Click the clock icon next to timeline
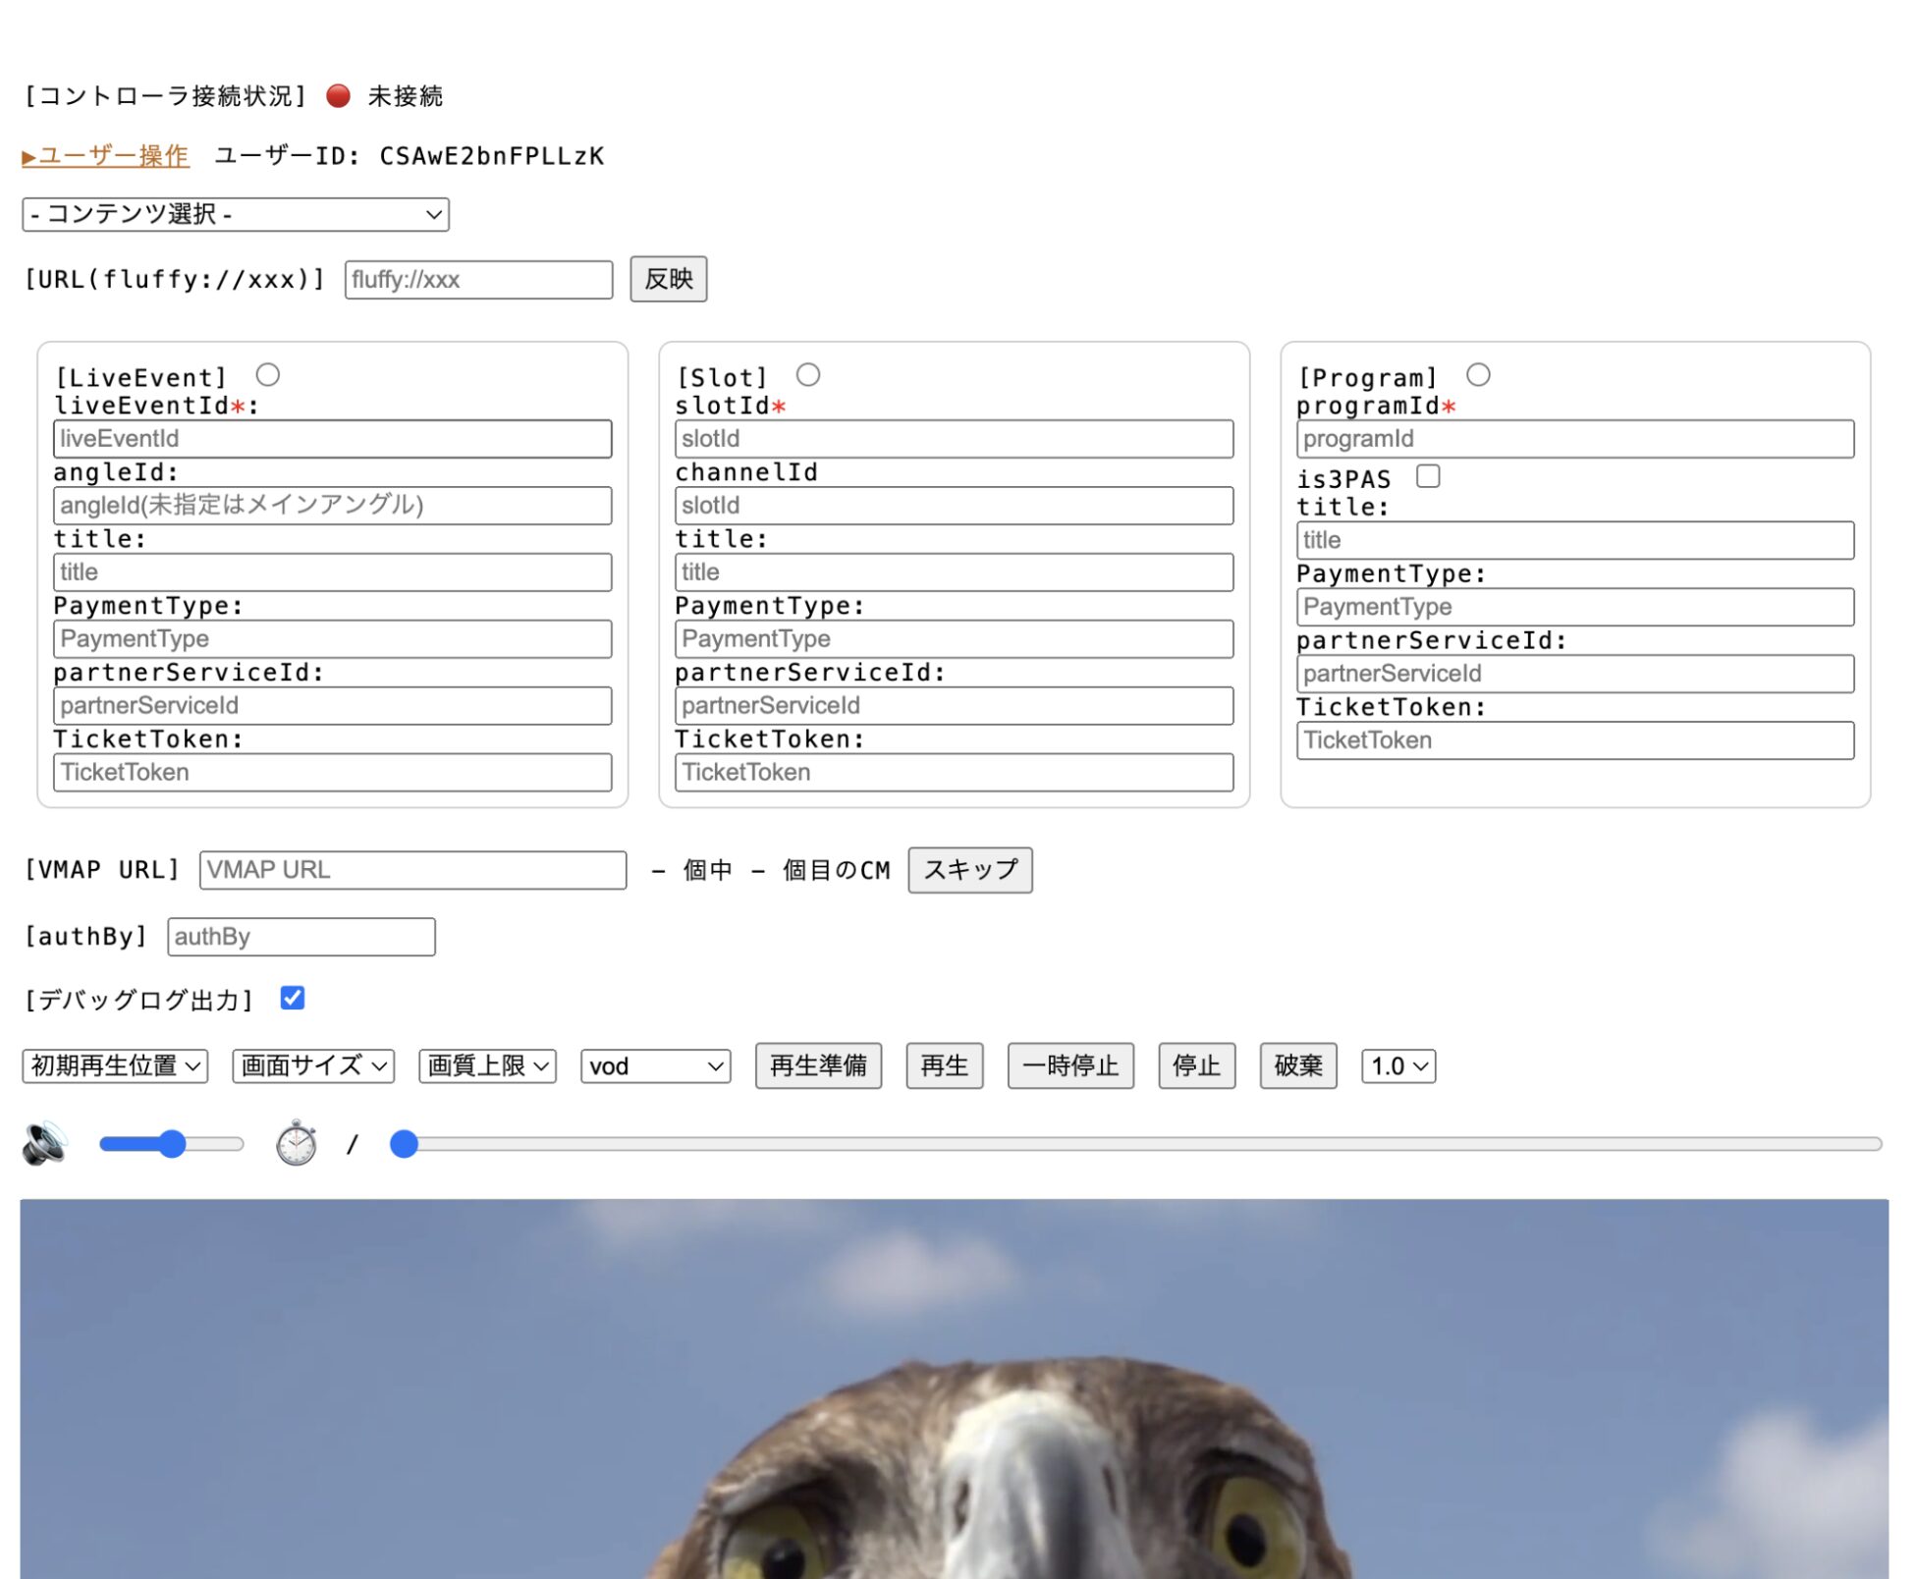This screenshot has height=1579, width=1915. [x=298, y=1145]
